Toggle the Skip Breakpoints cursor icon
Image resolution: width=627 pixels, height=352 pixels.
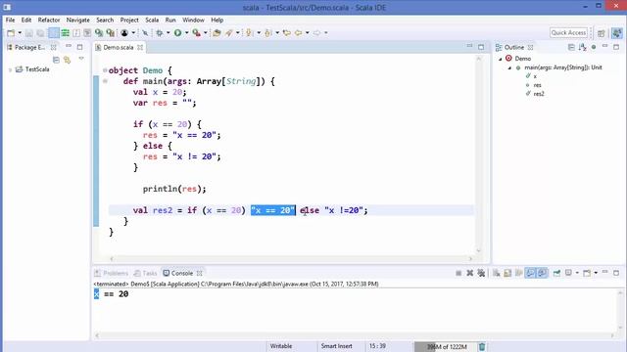point(145,33)
